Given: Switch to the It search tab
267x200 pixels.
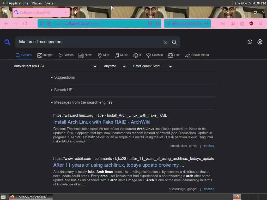Looking at the screenshot, I should (x=137, y=55).
